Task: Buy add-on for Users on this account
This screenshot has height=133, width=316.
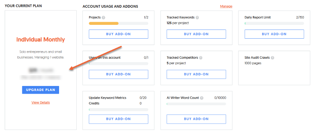Action: pos(119,74)
